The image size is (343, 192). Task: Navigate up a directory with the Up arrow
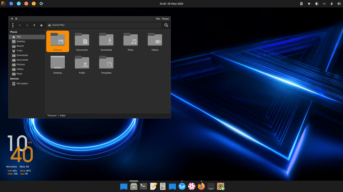click(34, 25)
